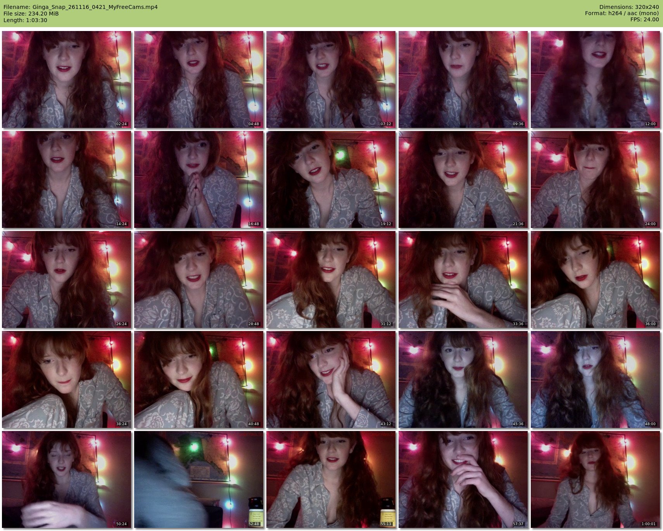The height and width of the screenshot is (531, 663).
Task: Select the thumbnail at 43:12
Action: pos(331,379)
